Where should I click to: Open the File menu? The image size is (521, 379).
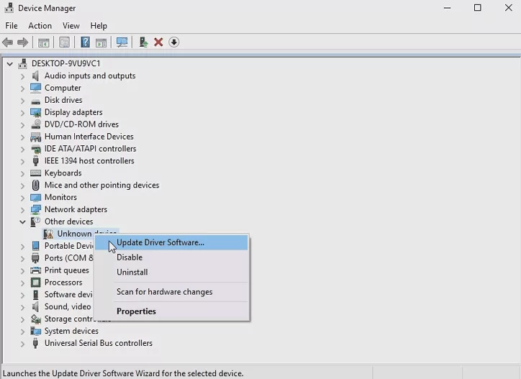(12, 26)
